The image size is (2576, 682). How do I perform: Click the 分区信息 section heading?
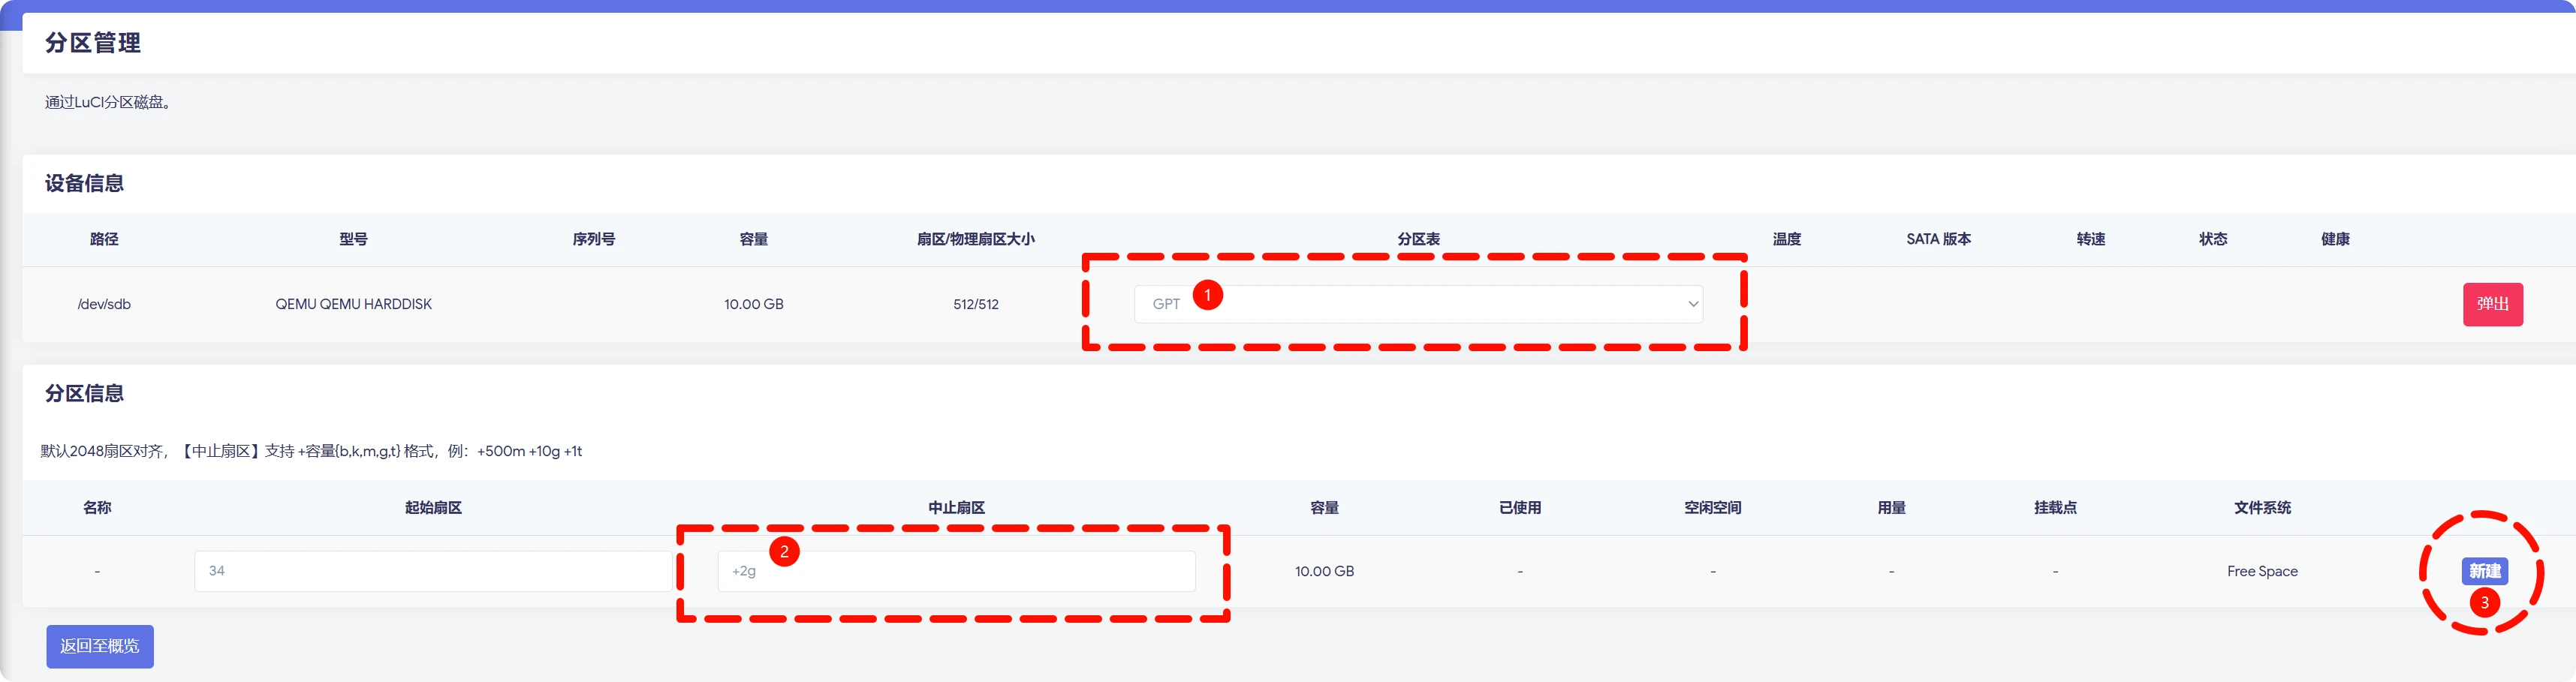click(84, 393)
